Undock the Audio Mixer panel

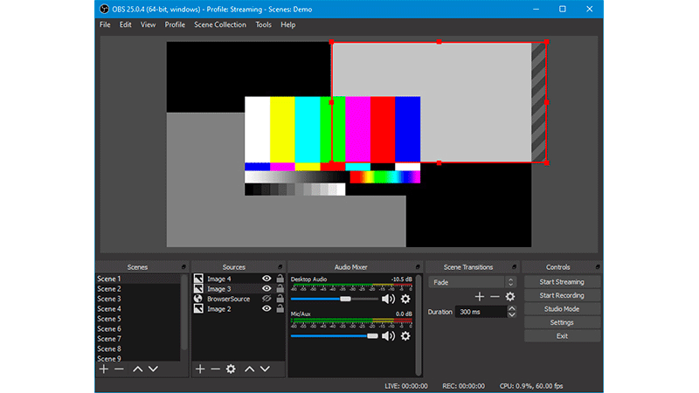(418, 267)
